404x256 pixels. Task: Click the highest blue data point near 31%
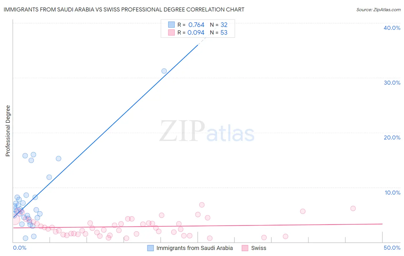164,71
